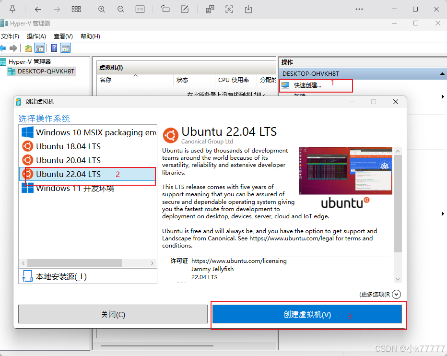Open the edit image pencil icon
Screen dimensions: 447x356
tap(185, 9)
